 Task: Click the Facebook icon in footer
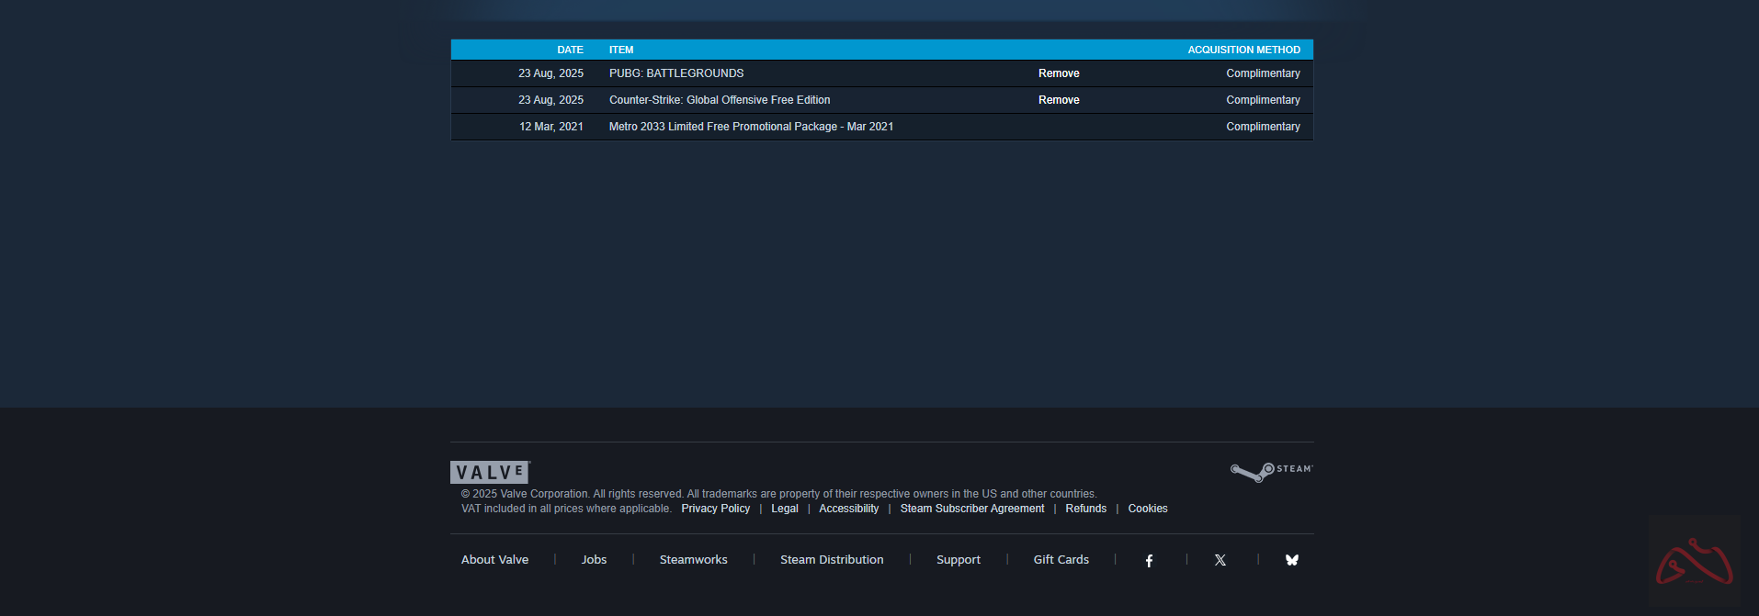(1149, 560)
